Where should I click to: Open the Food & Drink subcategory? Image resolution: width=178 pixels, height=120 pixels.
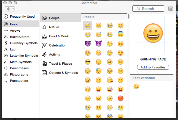(59, 36)
